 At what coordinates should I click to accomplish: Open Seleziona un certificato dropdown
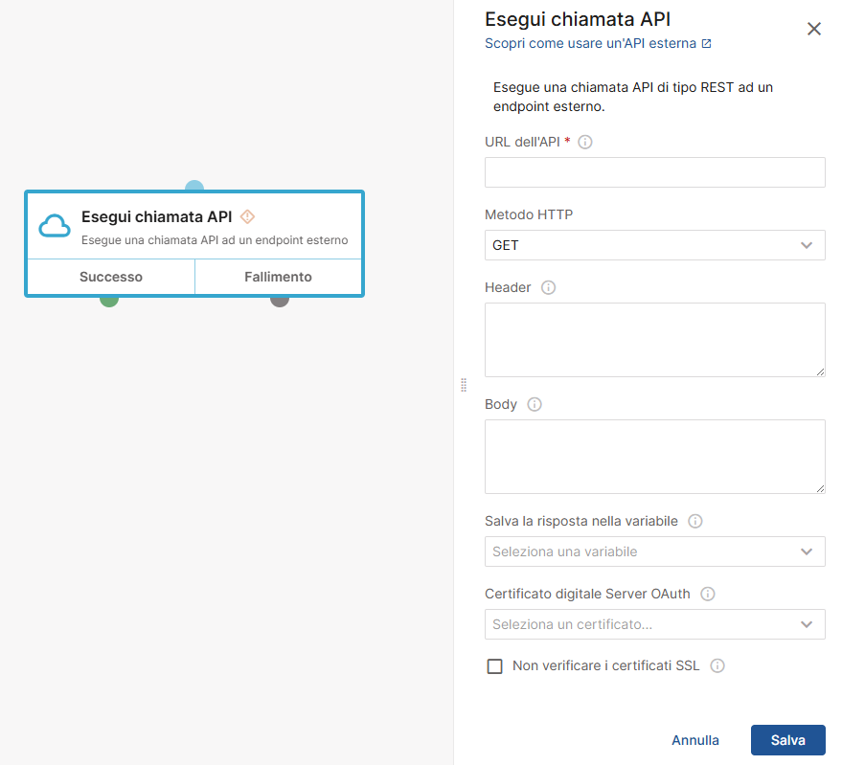[x=654, y=624]
